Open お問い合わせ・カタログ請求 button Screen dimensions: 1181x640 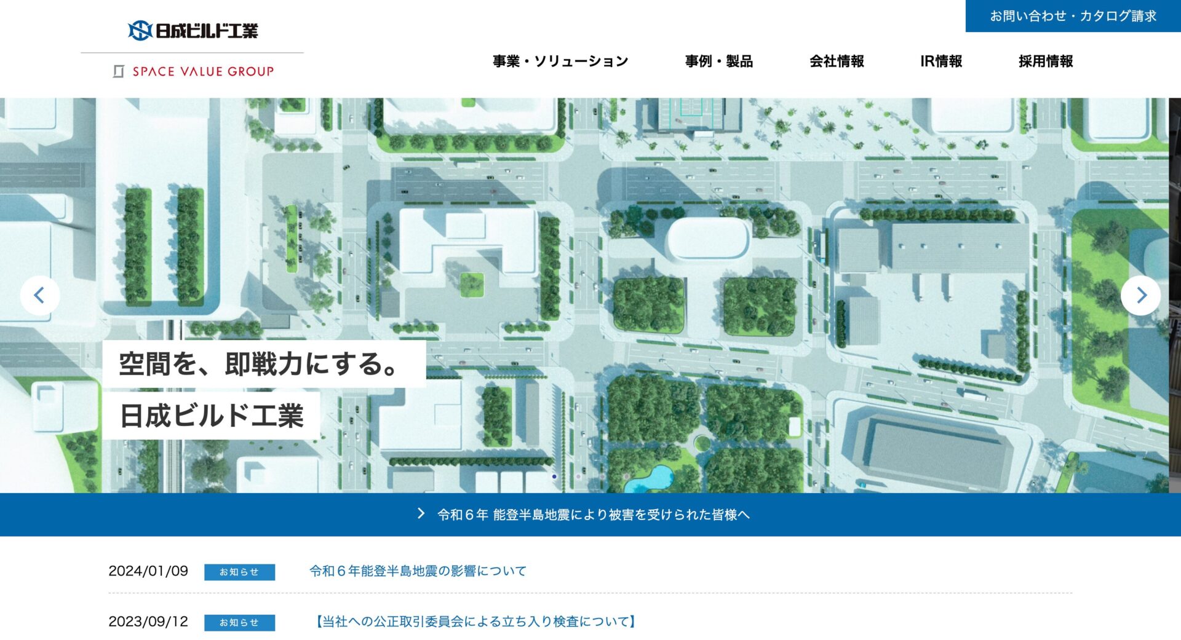pyautogui.click(x=1073, y=16)
